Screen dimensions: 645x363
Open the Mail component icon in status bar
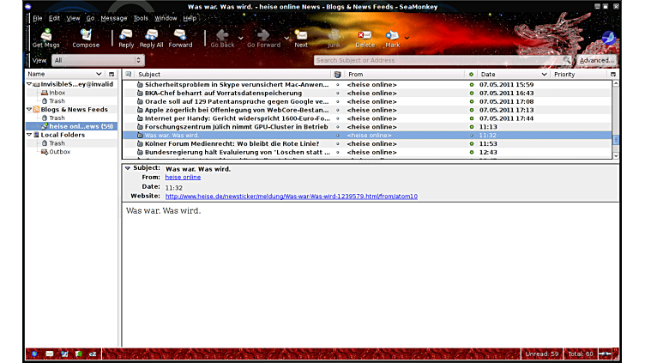50,354
